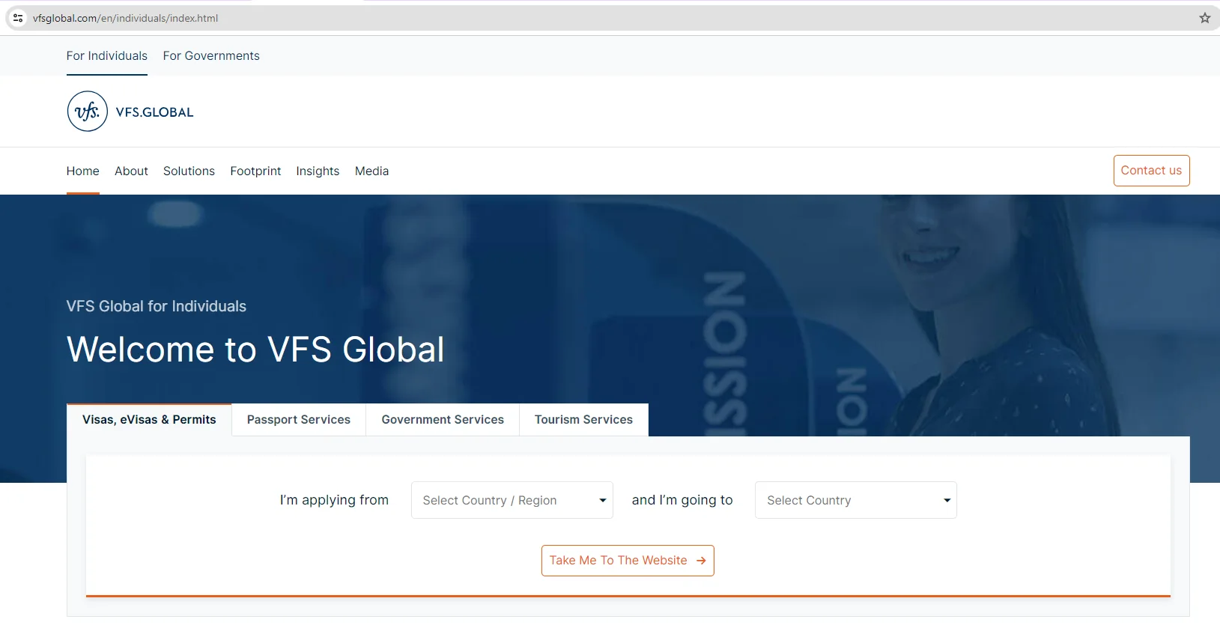Click the 'I'm applying from' label
This screenshot has width=1220, height=631.
click(x=334, y=500)
